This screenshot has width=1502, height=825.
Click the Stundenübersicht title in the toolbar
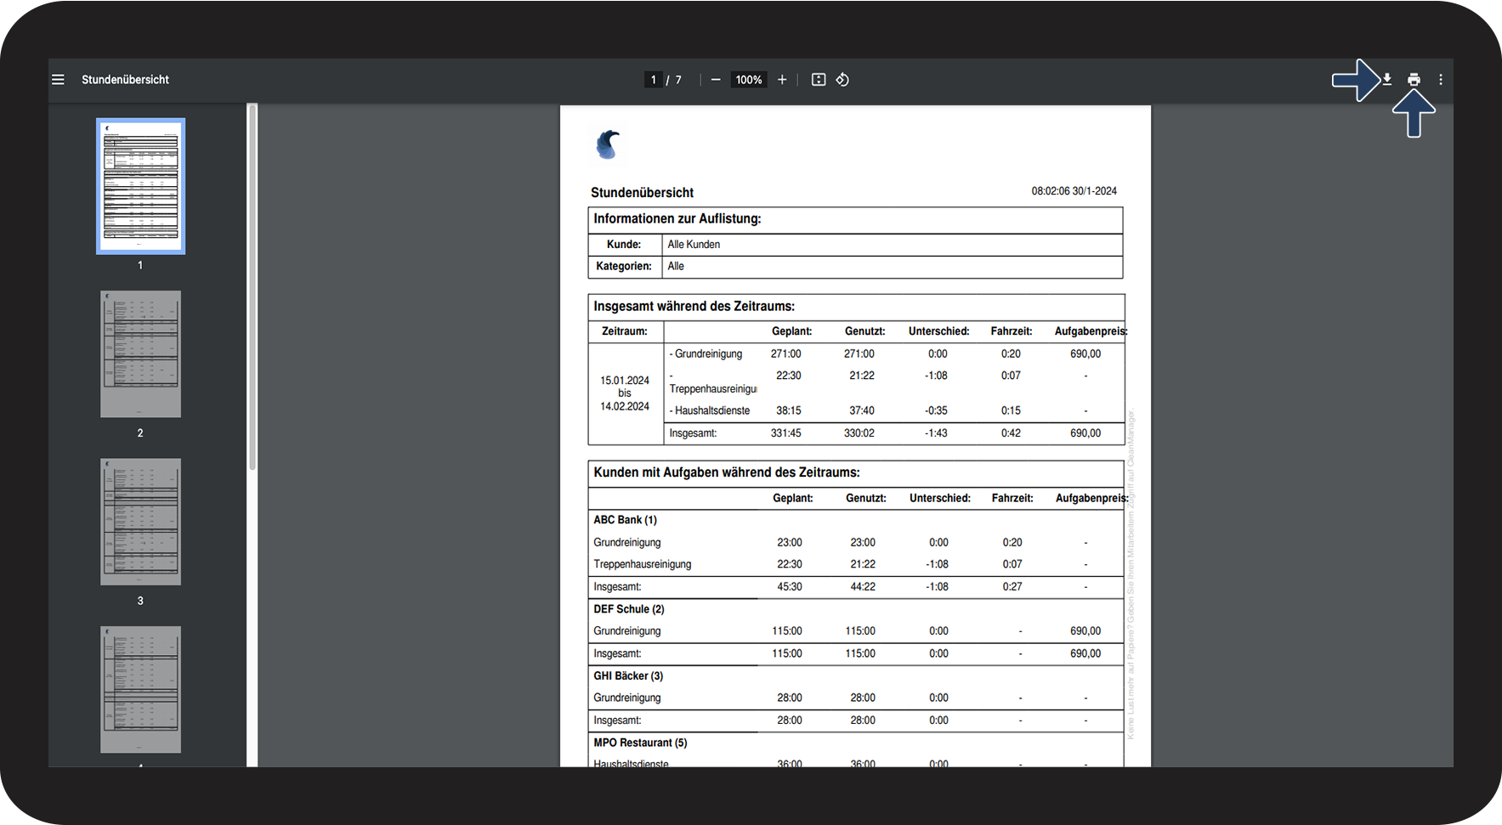click(125, 80)
